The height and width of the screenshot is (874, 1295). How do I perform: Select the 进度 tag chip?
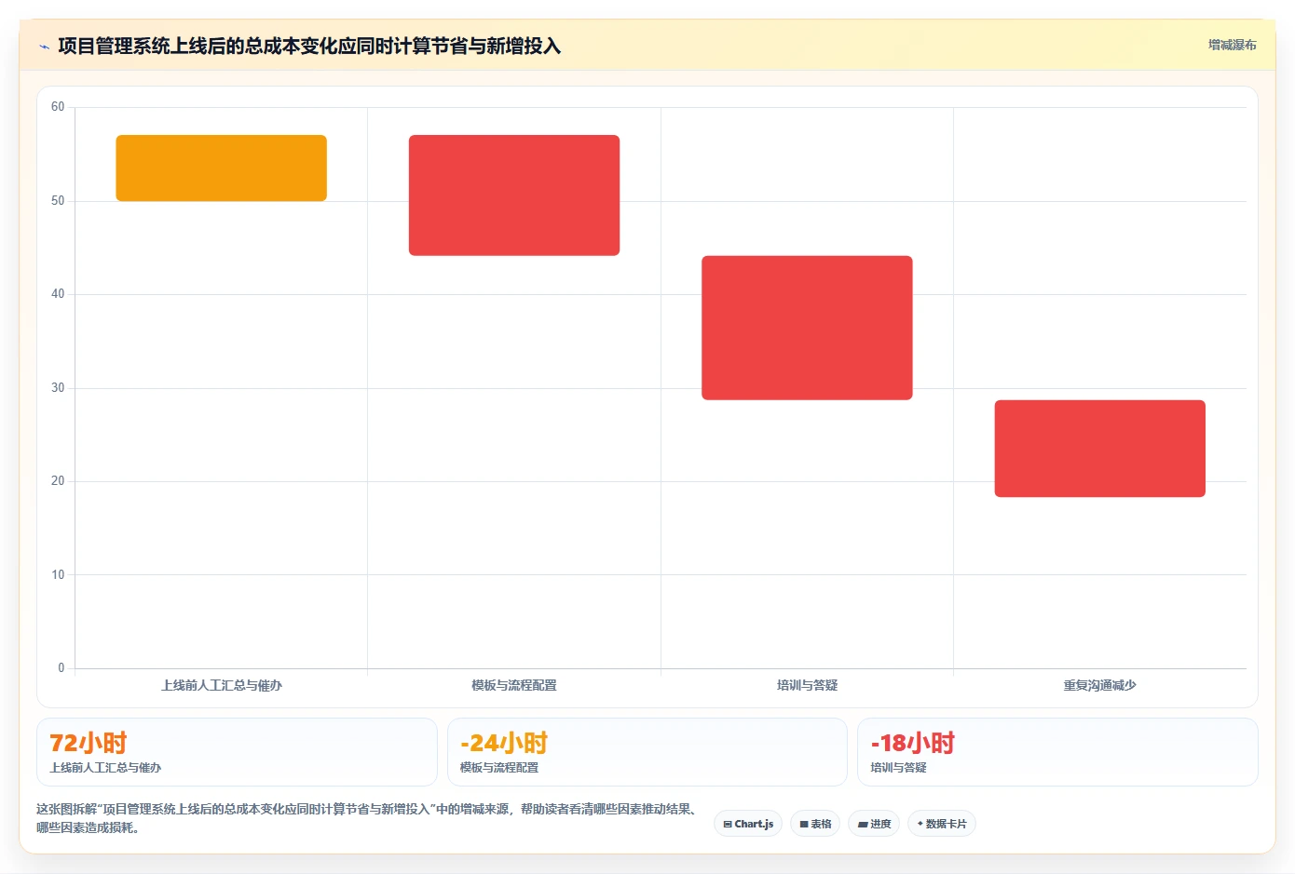(874, 824)
